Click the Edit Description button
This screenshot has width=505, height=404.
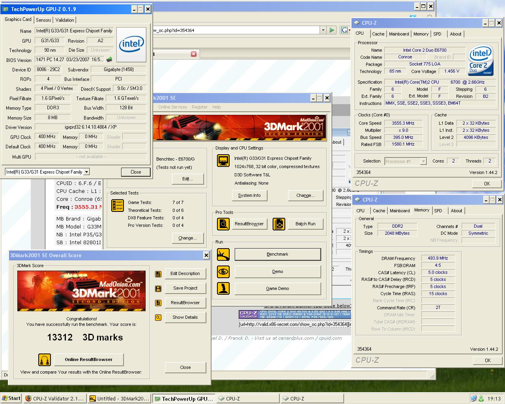[185, 273]
